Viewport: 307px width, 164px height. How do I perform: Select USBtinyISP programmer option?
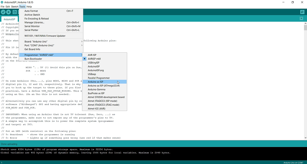pos(105,63)
